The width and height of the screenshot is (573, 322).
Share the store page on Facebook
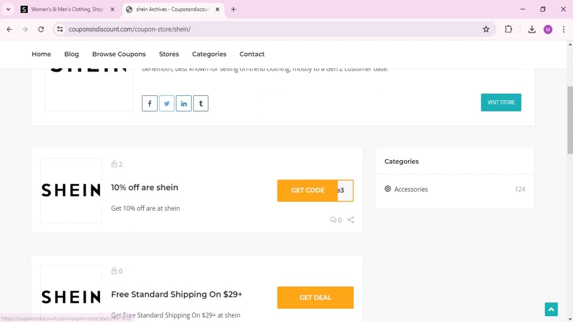coord(150,103)
